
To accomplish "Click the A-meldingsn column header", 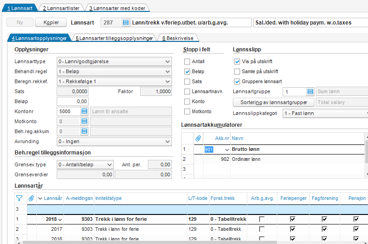I will (79, 198).
